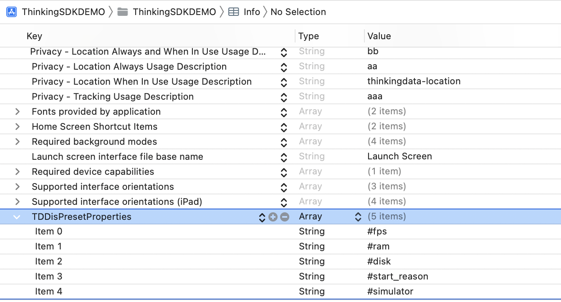
Task: Select the Item 3 row key
Action: [48, 277]
